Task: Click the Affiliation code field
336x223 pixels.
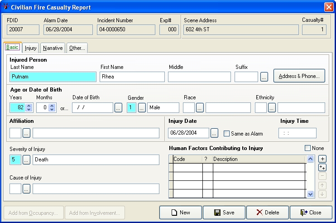Action: point(15,133)
